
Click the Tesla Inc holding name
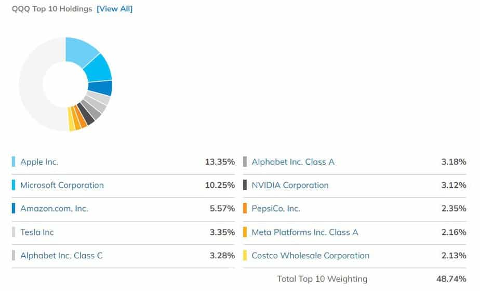[x=37, y=232]
